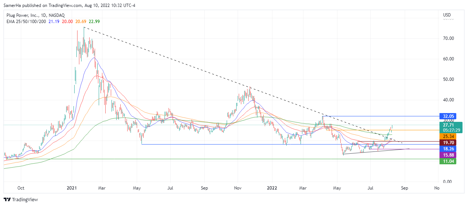Click the Oct label on time axis
This screenshot has width=468, height=206.
pos(21,188)
